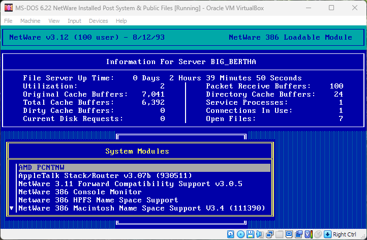Click the module list scroll-down arrow
367x240 pixels.
tap(12, 208)
